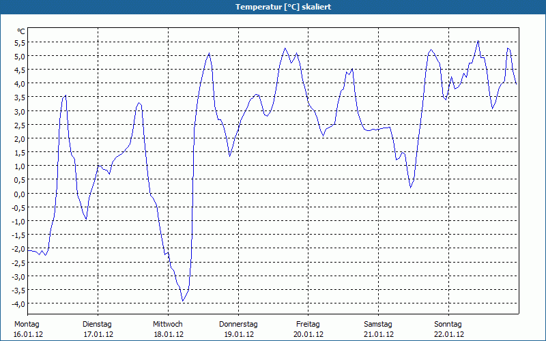This screenshot has height=341, width=546.
Task: Click the Donnerstag day label
Action: 238,325
